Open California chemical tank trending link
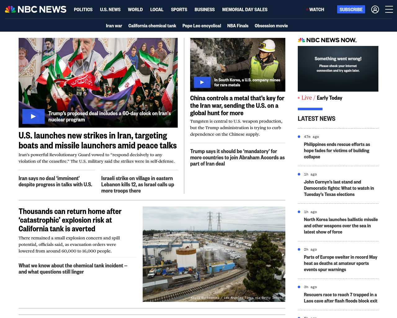The height and width of the screenshot is (318, 397). 152,26
